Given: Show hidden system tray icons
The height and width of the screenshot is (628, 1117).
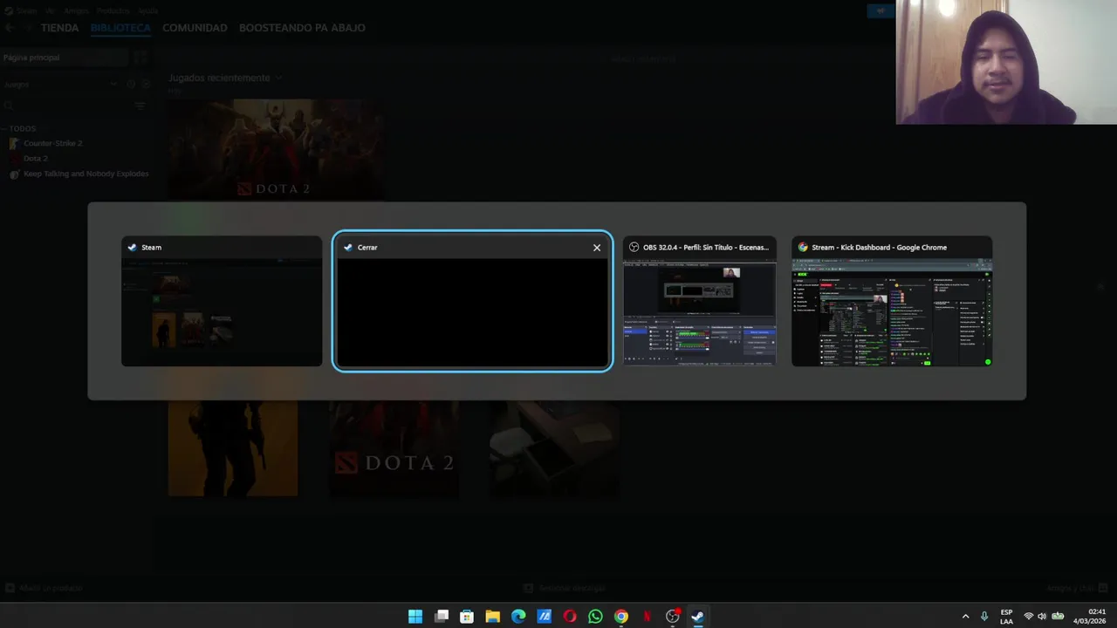Looking at the screenshot, I should 965,617.
